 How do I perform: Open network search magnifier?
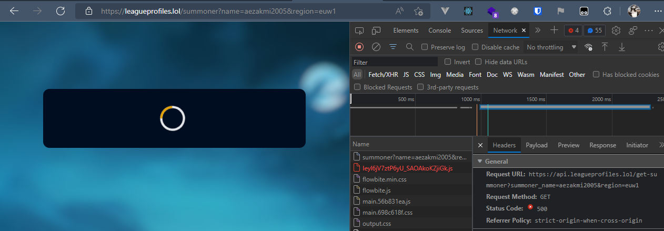pos(409,47)
